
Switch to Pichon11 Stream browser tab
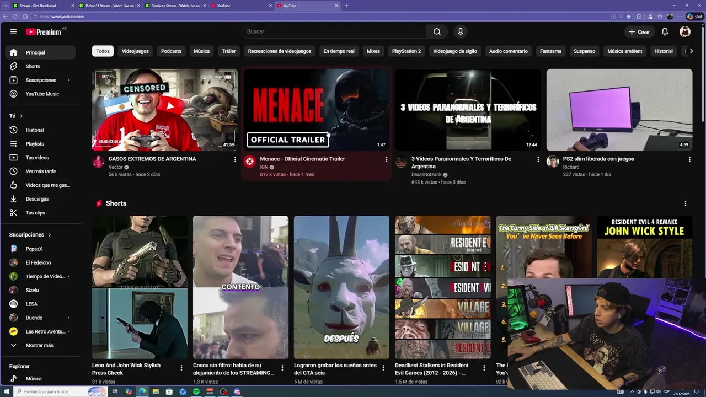pos(109,6)
